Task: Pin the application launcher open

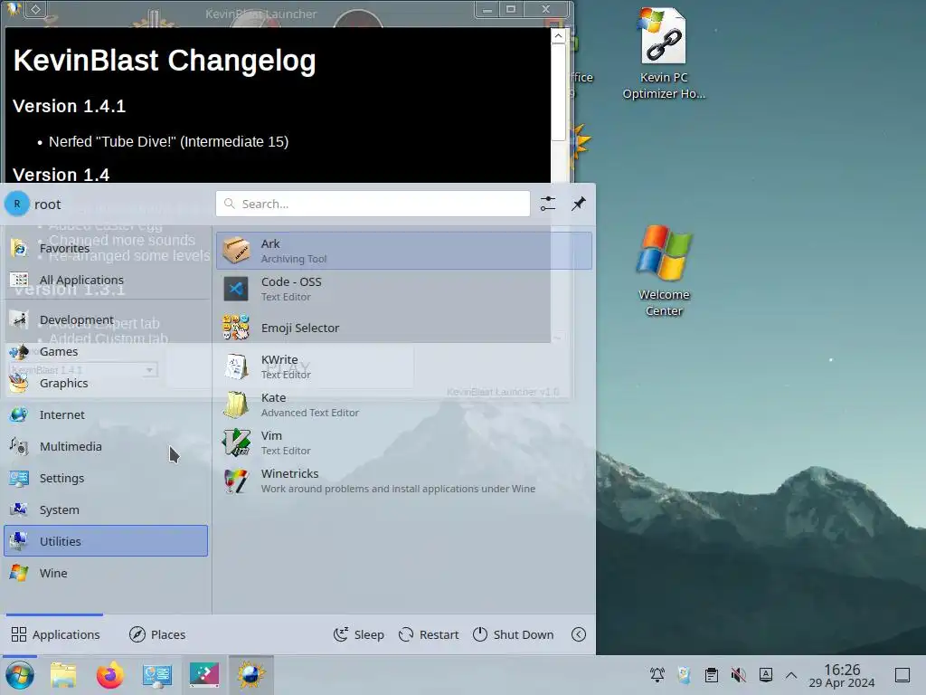Action: pos(579,204)
